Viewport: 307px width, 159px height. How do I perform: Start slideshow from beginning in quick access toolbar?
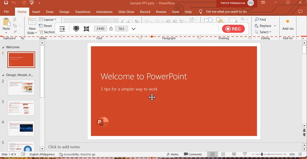pyautogui.click(x=31, y=3)
